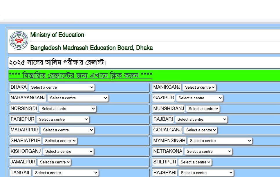Open the detailed results green banner link
This screenshot has height=177, width=280.
pos(81,75)
